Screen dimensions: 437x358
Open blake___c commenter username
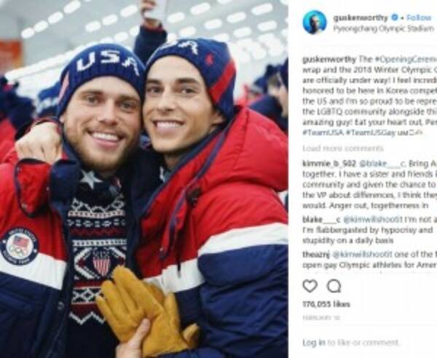click(321, 220)
